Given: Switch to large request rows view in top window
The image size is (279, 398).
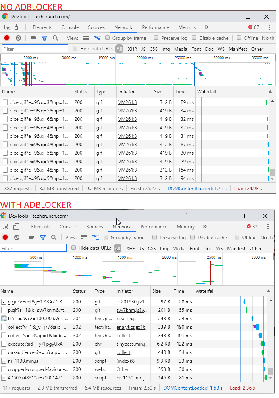Looking at the screenshot, I should coord(86,38).
